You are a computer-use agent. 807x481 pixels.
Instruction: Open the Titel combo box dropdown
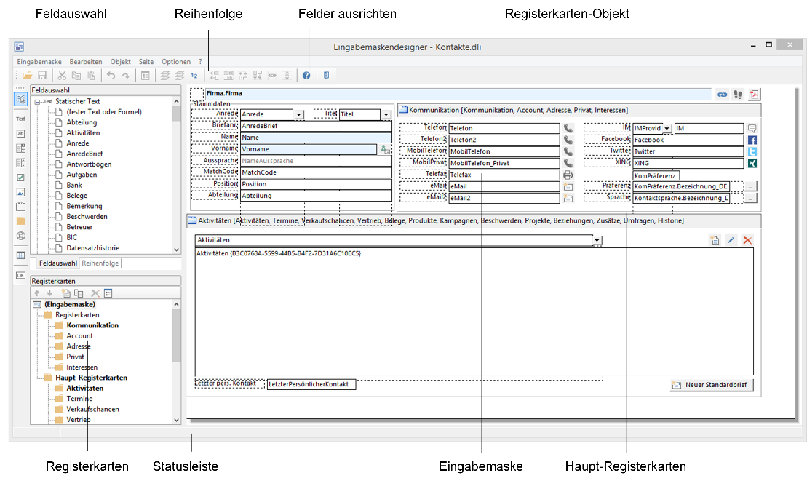point(386,114)
